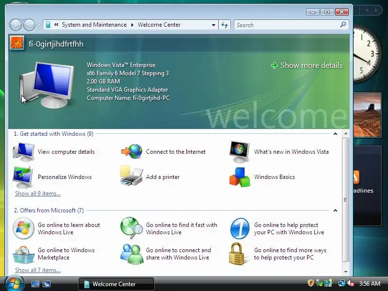
Task: Click the security shield tray icon
Action: [310, 283]
